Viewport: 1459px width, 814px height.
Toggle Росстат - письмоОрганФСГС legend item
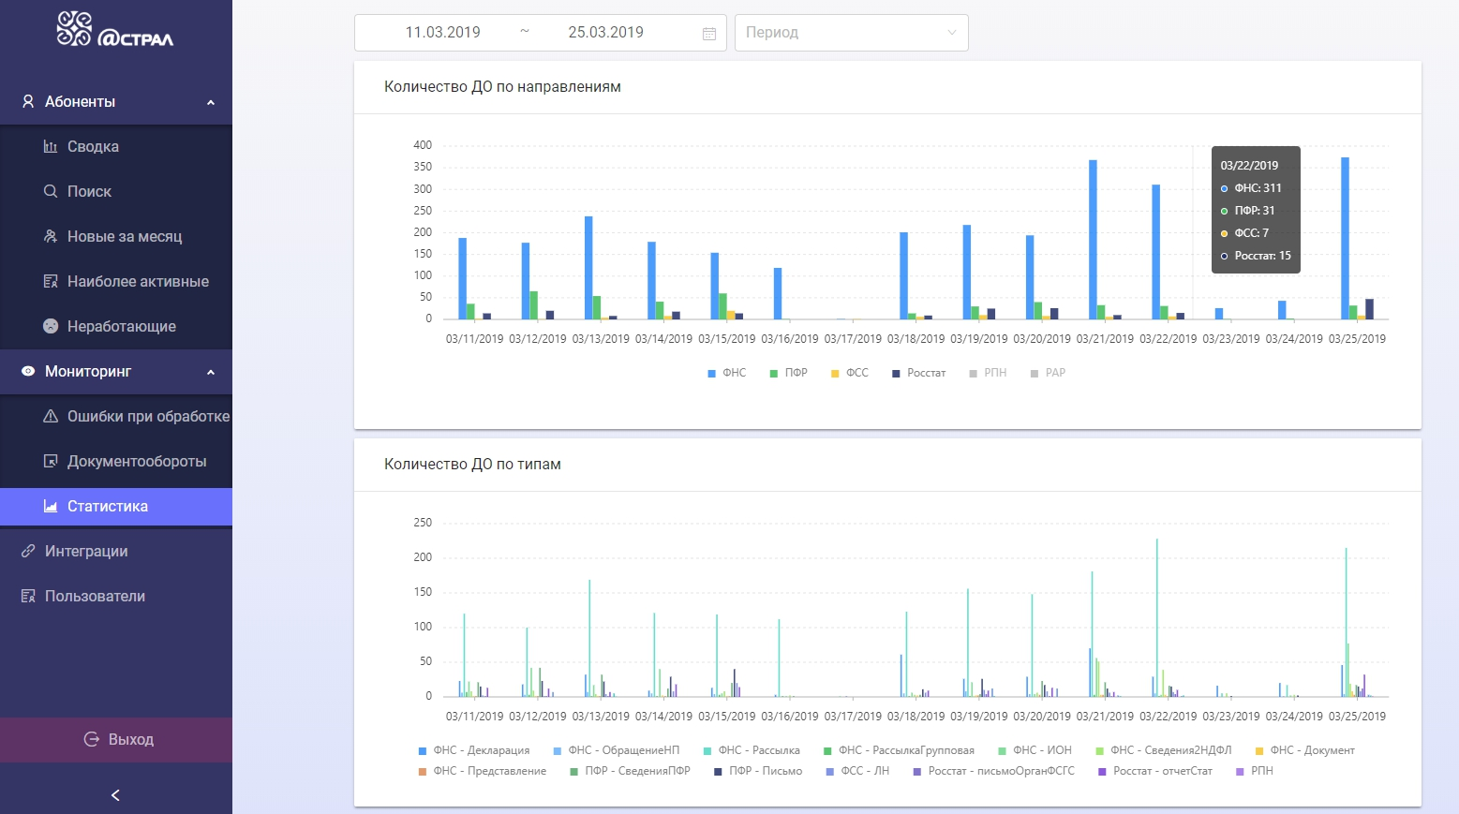(x=994, y=771)
